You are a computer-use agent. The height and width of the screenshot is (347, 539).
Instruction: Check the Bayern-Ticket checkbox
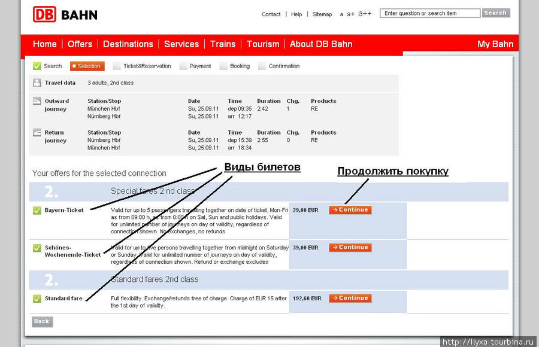[37, 211]
